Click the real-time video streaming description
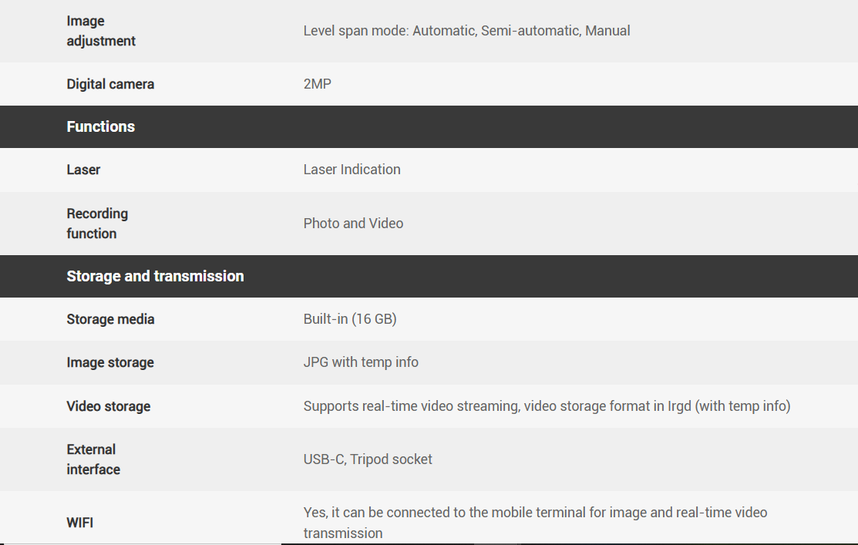858x545 pixels. coord(547,406)
